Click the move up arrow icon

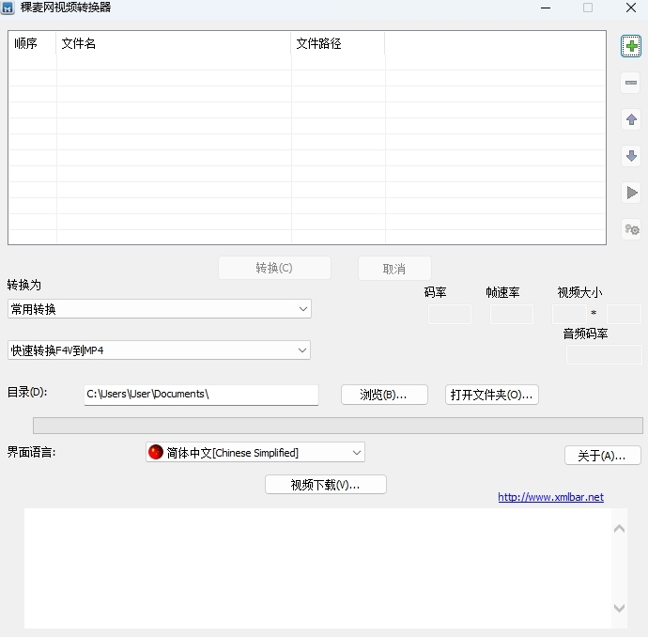[x=631, y=120]
